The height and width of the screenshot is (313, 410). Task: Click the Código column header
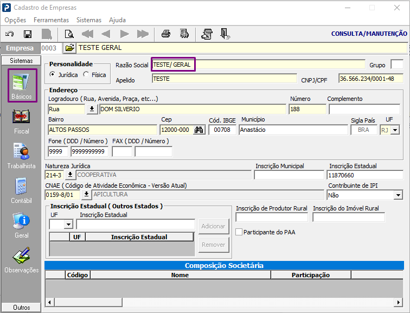click(78, 275)
